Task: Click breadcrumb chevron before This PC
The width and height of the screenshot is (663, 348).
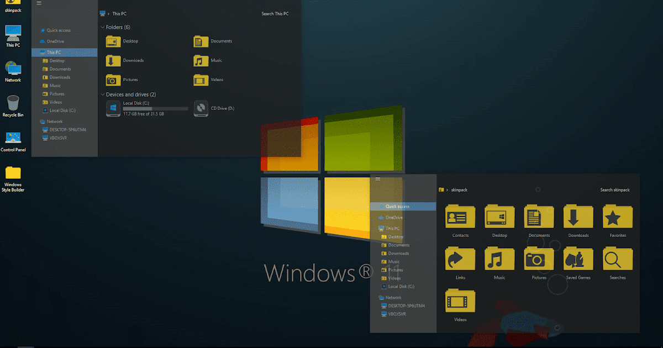Action: (x=109, y=14)
